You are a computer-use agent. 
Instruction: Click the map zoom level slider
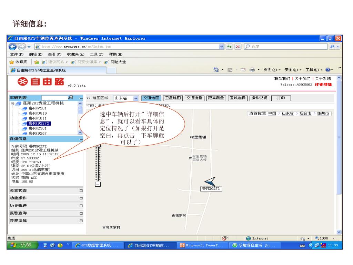pyautogui.click(x=98, y=163)
